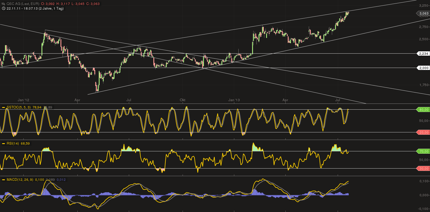The image size is (430, 212).
Task: Open the SSTOC(5, 5, 3) indicator label
Action: 18,108
